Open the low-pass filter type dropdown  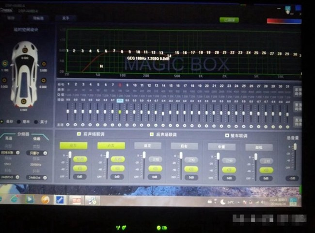click(37, 153)
